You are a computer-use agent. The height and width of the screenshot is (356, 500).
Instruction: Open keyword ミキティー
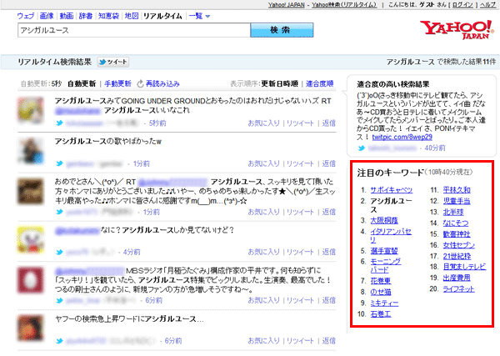point(384,303)
